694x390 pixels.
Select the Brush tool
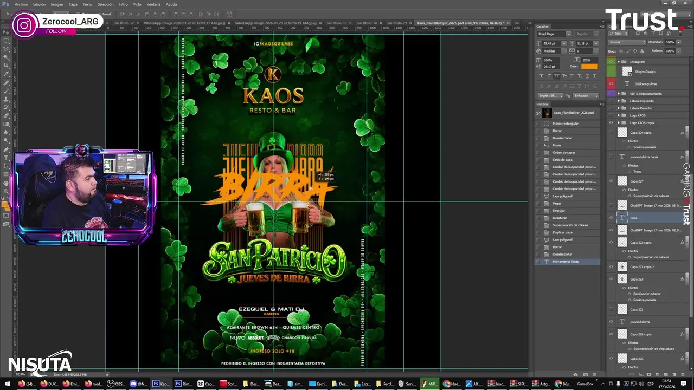click(6, 91)
